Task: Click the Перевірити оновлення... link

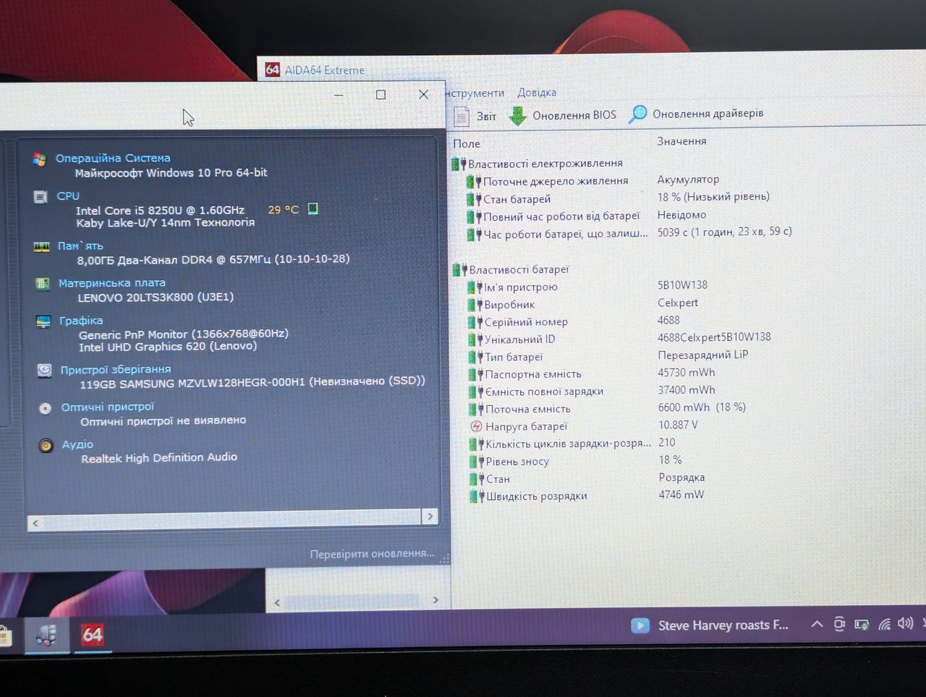Action: click(373, 554)
